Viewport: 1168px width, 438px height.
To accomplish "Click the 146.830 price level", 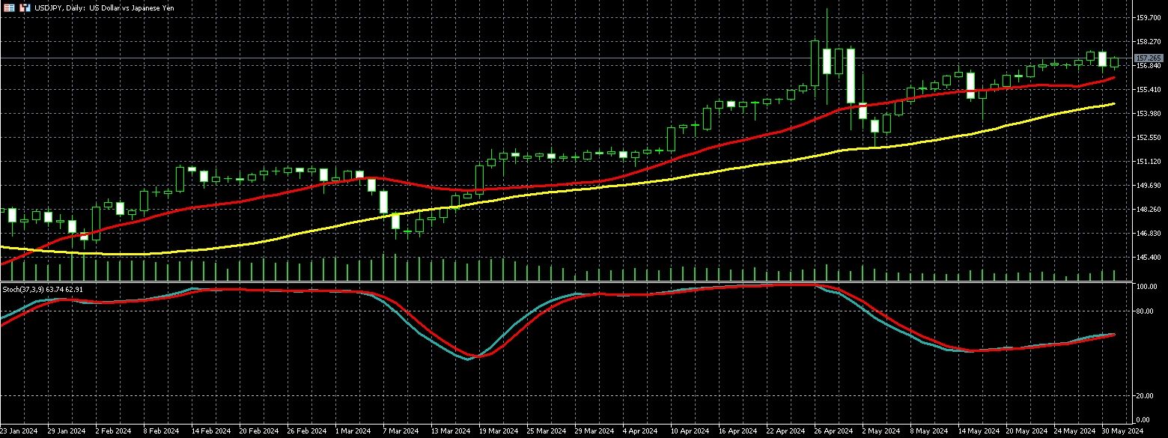I will point(1148,234).
